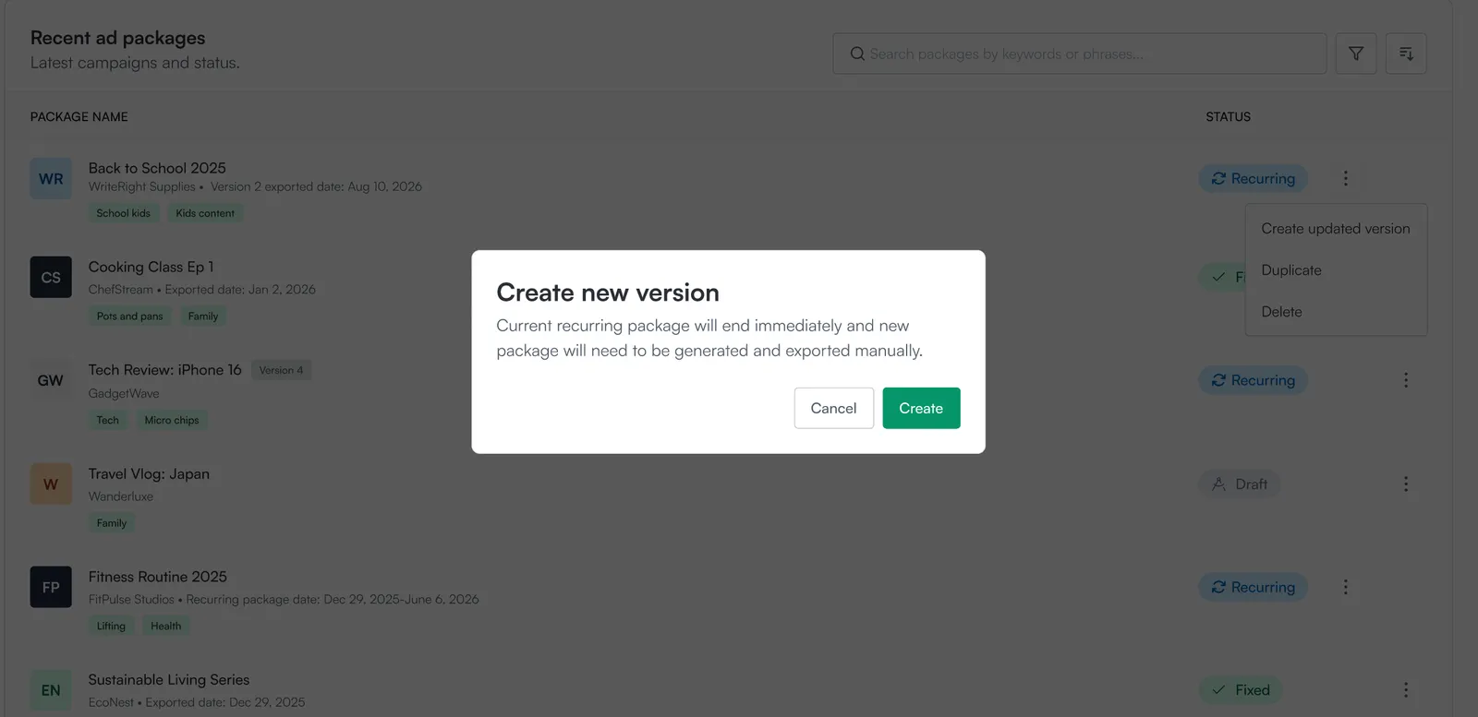Click the Micro chips tag
Image resolution: width=1478 pixels, height=717 pixels.
pos(172,420)
